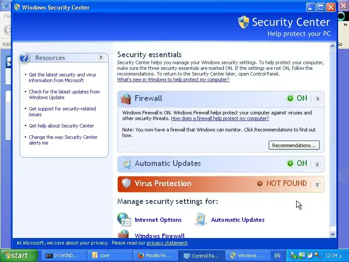This screenshot has width=349, height=262.
Task: Click scrollbar up arrow
Action: [x=332, y=46]
